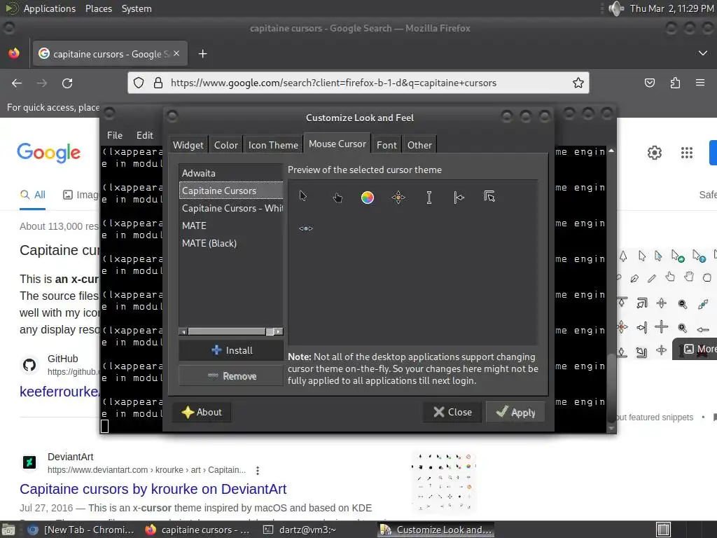
Task: Open the System menu
Action: (x=137, y=8)
